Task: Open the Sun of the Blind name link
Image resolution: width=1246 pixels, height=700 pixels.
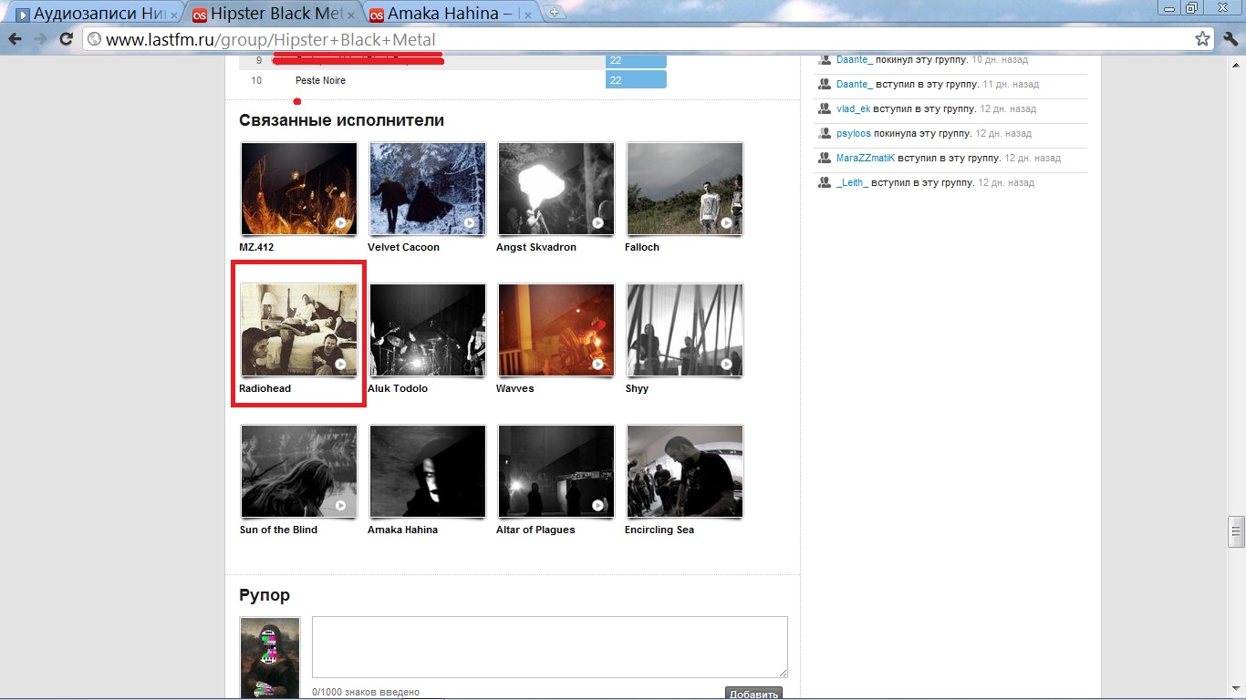Action: [278, 530]
